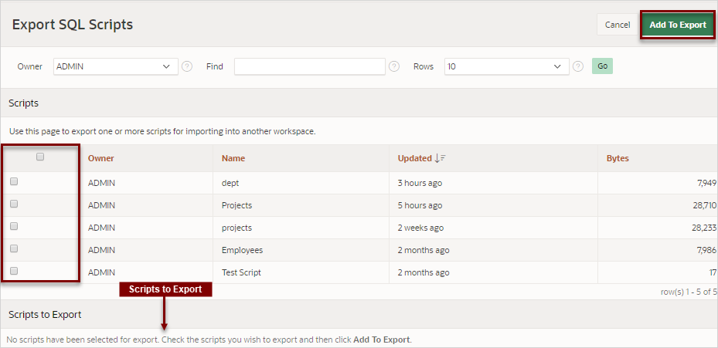Open help icon next to Rows dropdown
This screenshot has width=718, height=348.
coord(578,66)
